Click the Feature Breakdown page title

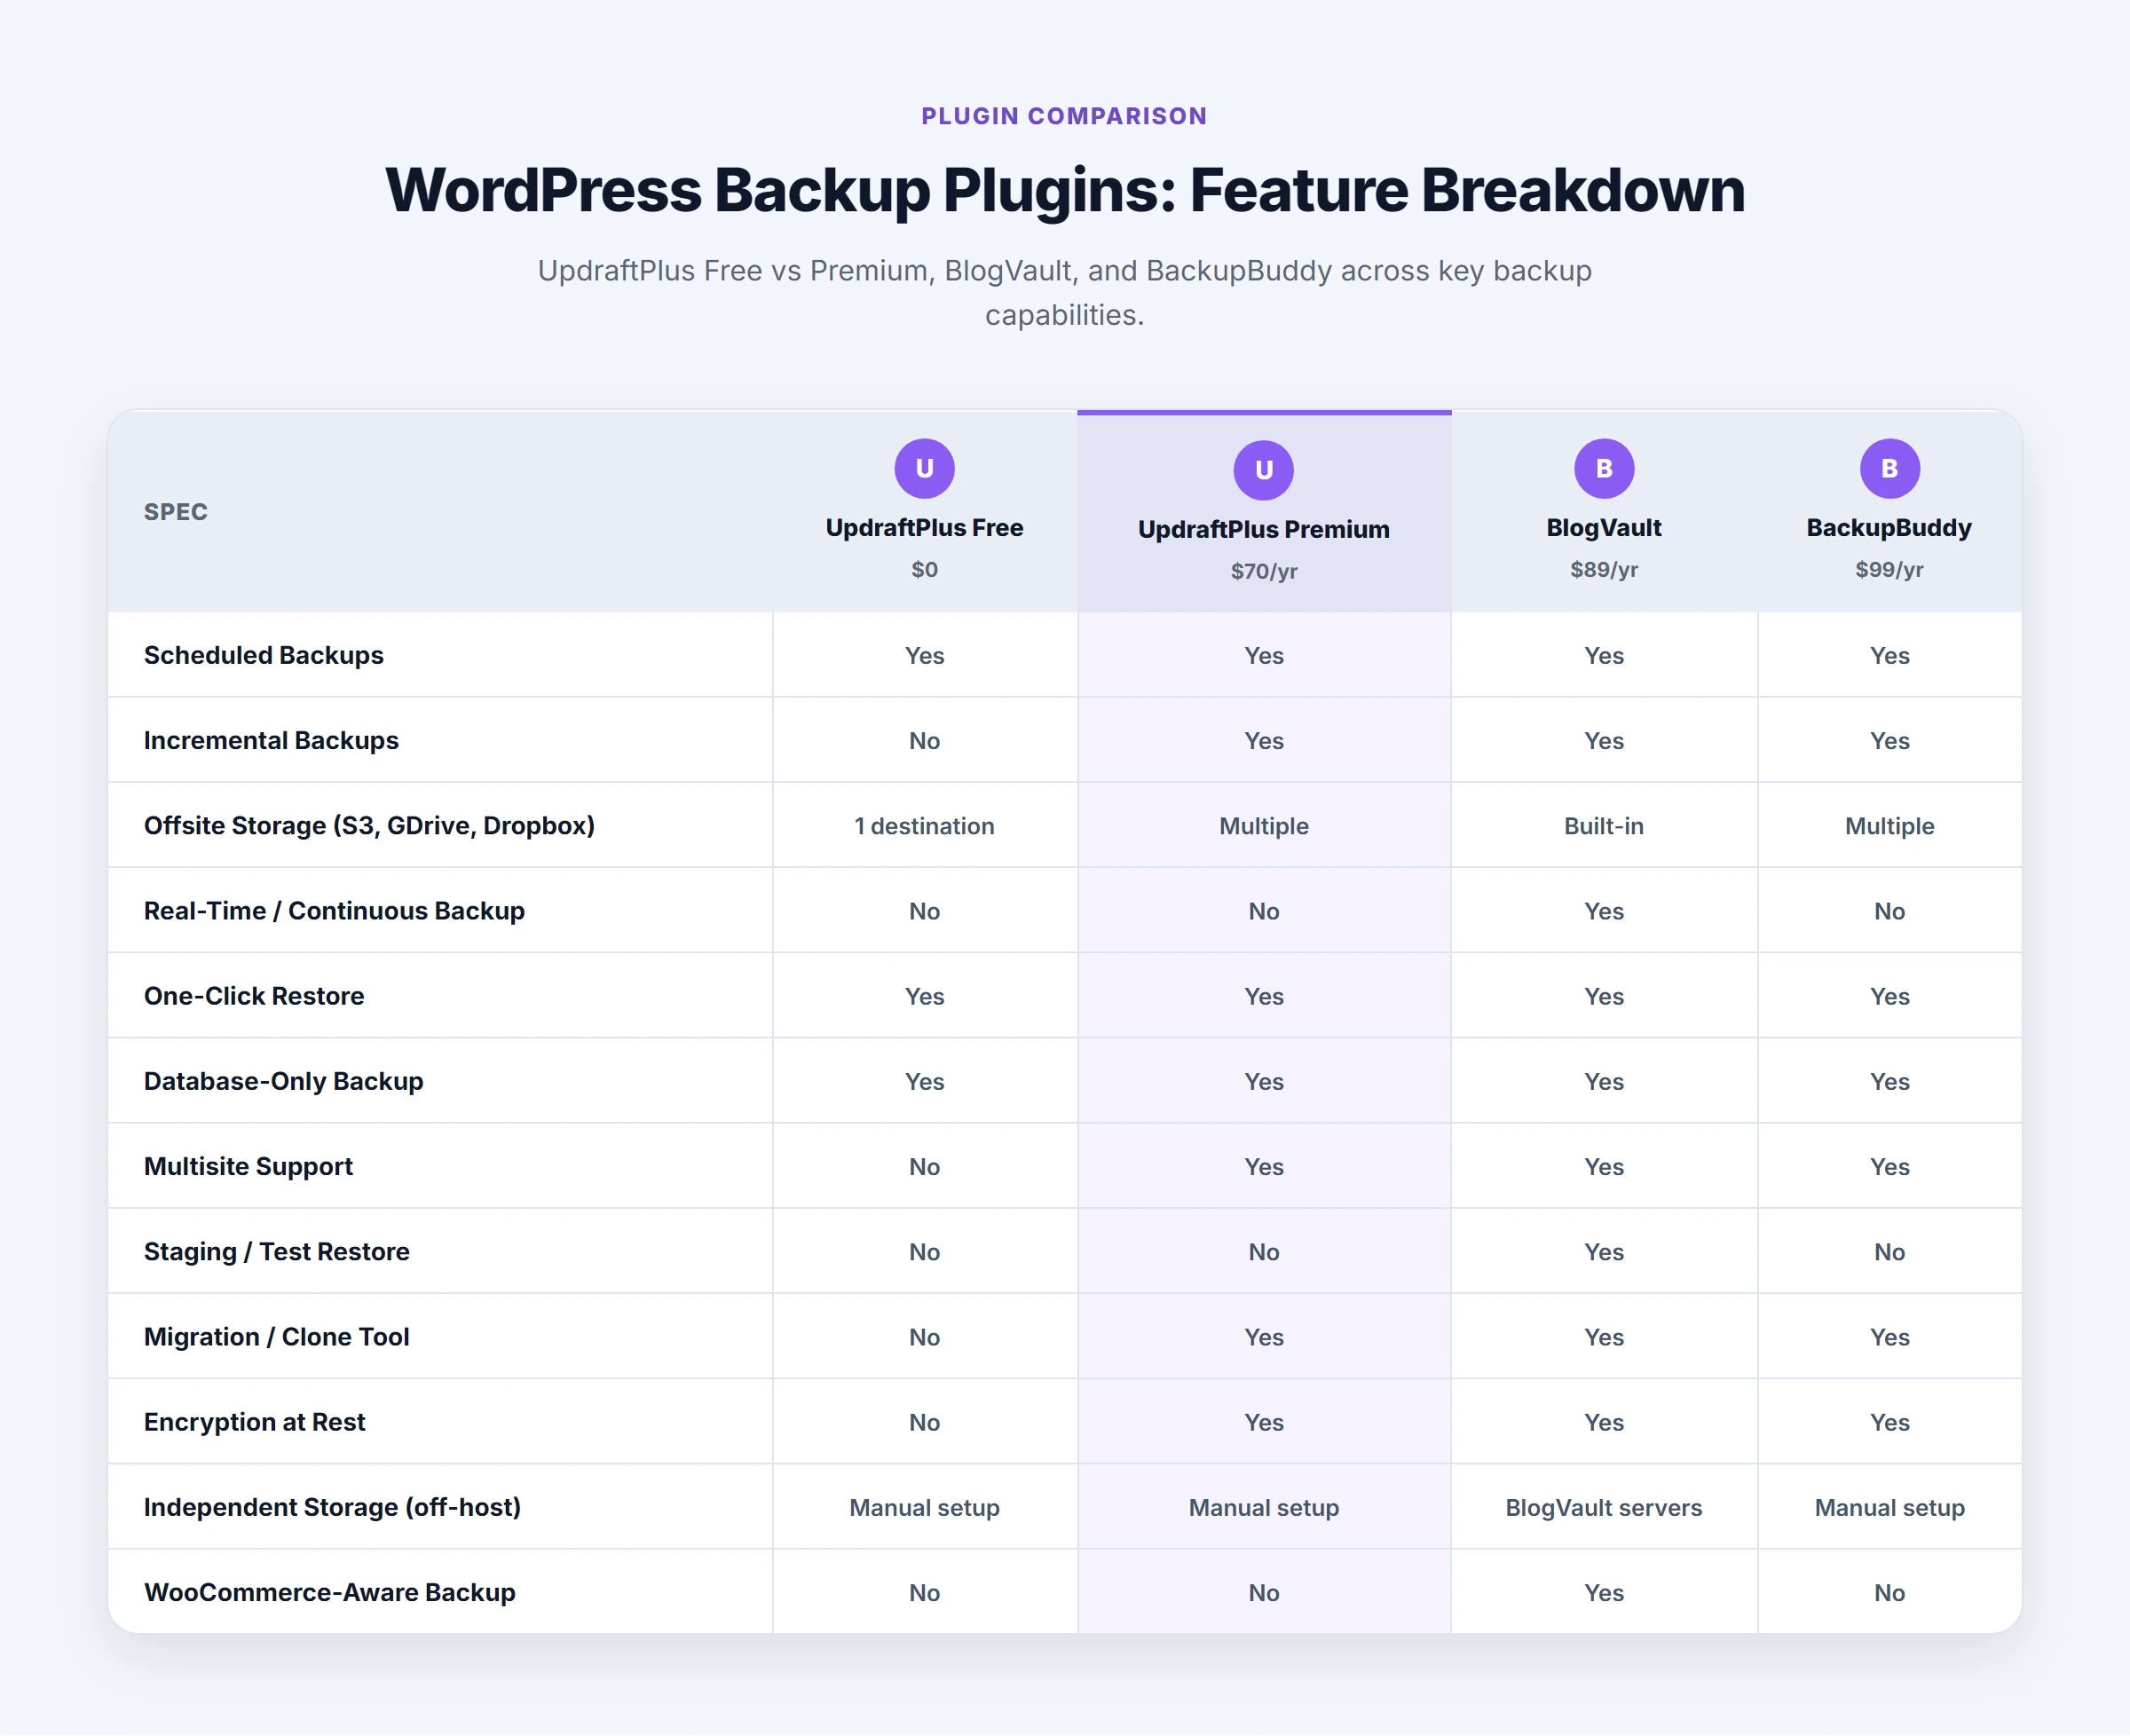pyautogui.click(x=1065, y=190)
